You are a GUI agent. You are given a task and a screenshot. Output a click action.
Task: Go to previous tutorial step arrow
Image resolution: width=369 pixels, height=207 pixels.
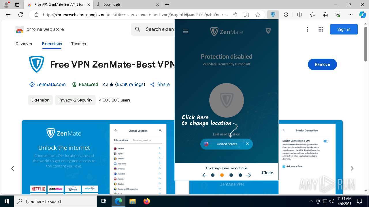pyautogui.click(x=205, y=175)
